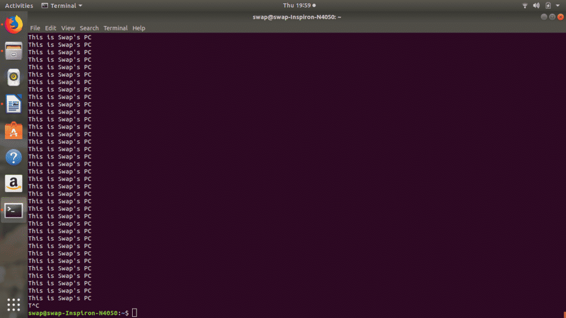Click the Activities button

[19, 6]
